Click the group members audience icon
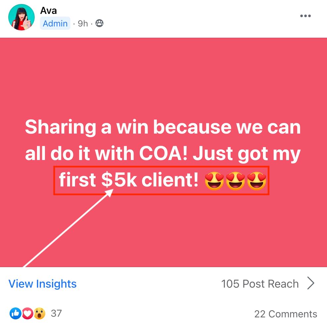This screenshot has width=327, height=323. tap(99, 23)
